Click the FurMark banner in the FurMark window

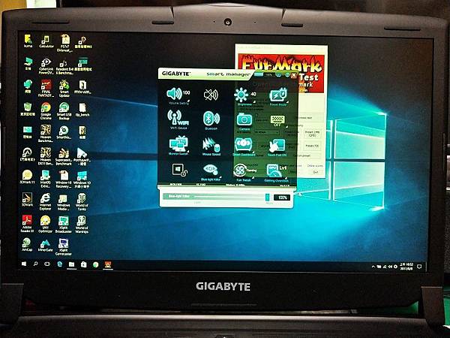point(281,73)
